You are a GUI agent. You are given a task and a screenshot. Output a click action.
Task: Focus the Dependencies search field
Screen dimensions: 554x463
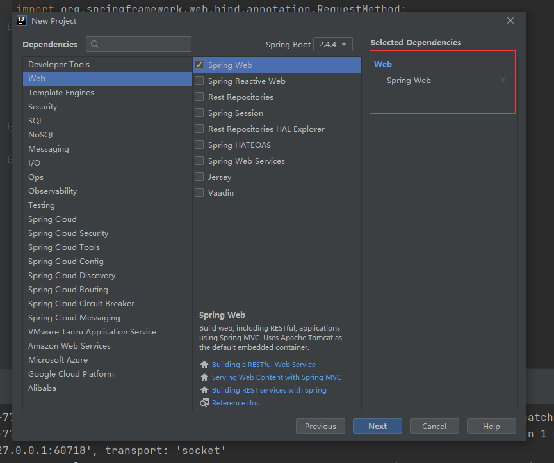138,44
